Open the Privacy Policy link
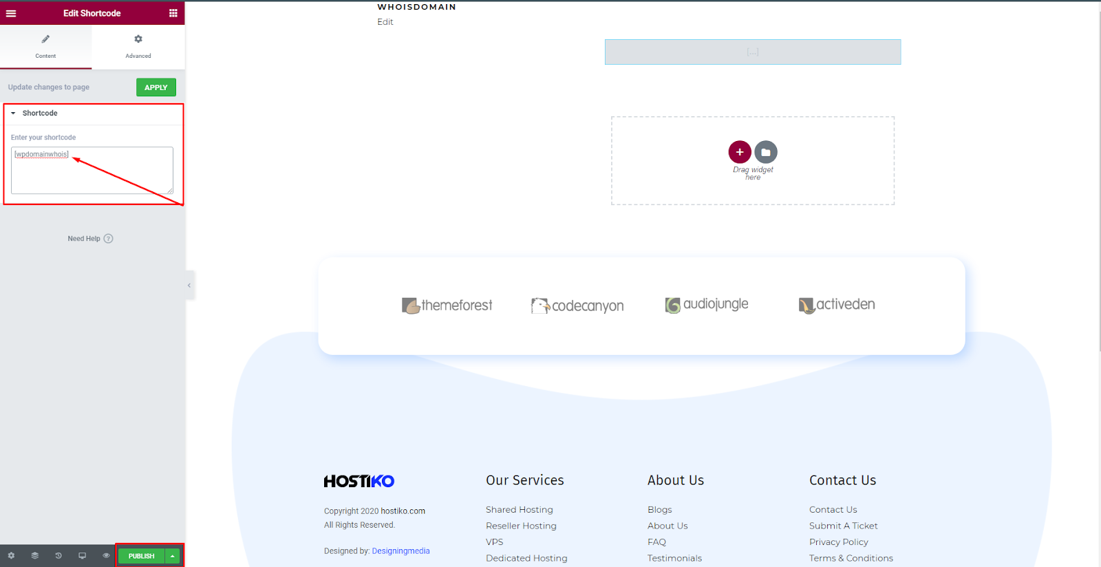This screenshot has height=567, width=1101. point(839,542)
